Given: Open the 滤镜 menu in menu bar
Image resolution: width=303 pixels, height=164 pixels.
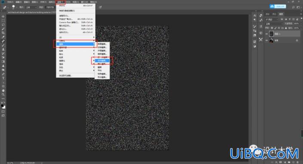Looking at the screenshot, I should click(x=60, y=2).
